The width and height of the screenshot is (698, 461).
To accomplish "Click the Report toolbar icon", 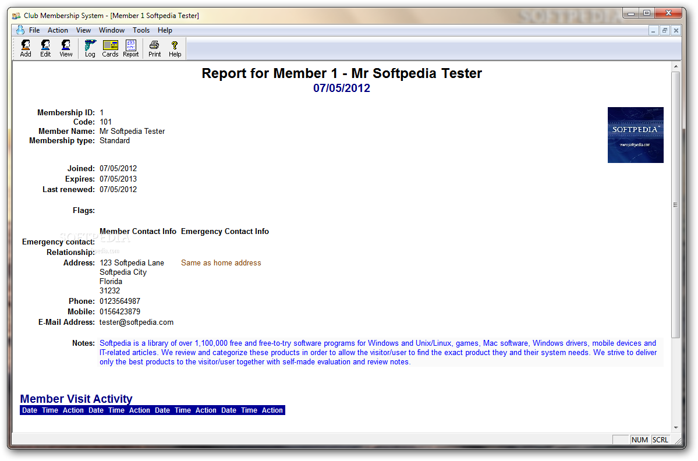I will tap(131, 48).
